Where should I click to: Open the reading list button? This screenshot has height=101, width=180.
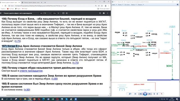tap(103, 9)
